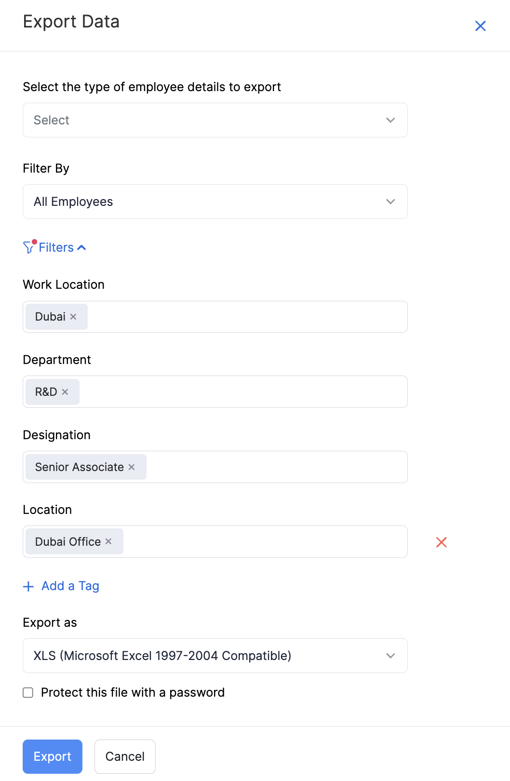Open the Export as format dropdown
This screenshot has width=510, height=781.
point(215,656)
